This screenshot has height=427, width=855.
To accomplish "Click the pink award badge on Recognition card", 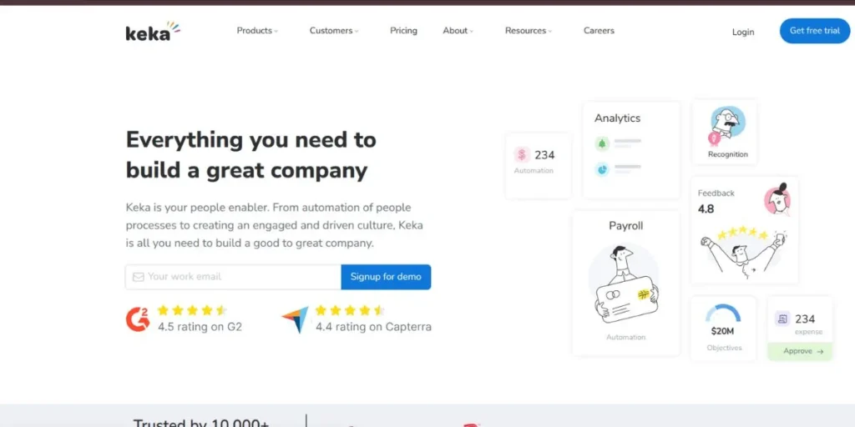I will click(x=714, y=139).
